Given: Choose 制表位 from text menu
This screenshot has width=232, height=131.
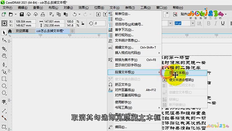Looking at the screenshot, I should (x=135, y=14).
